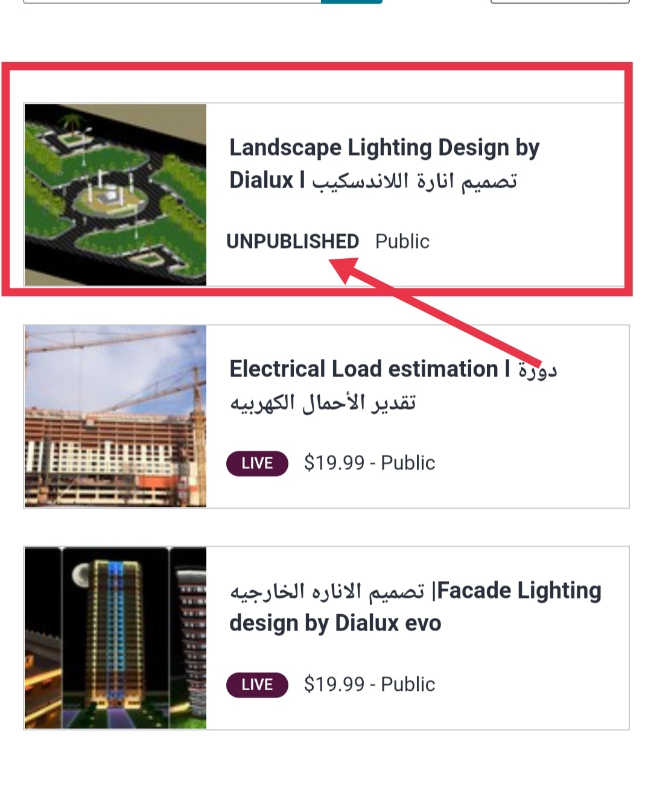Viewport: 651px width, 800px height.
Task: Focus the search input field at top
Action: pos(172,2)
